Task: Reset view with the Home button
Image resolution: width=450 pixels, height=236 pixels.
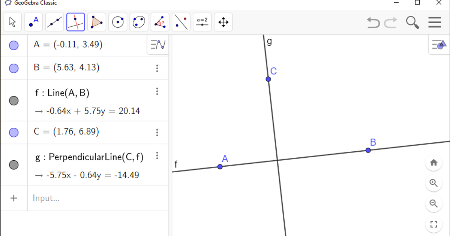Action: point(433,163)
